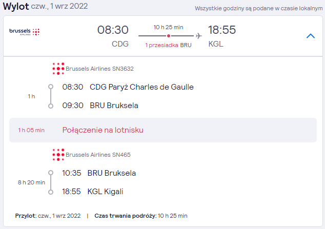Click the red stopover dot on route line
Viewport: 325px width, 229px height.
click(169, 36)
